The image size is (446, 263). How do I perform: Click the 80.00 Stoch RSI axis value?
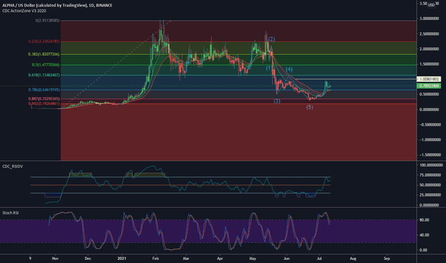pos(424,220)
